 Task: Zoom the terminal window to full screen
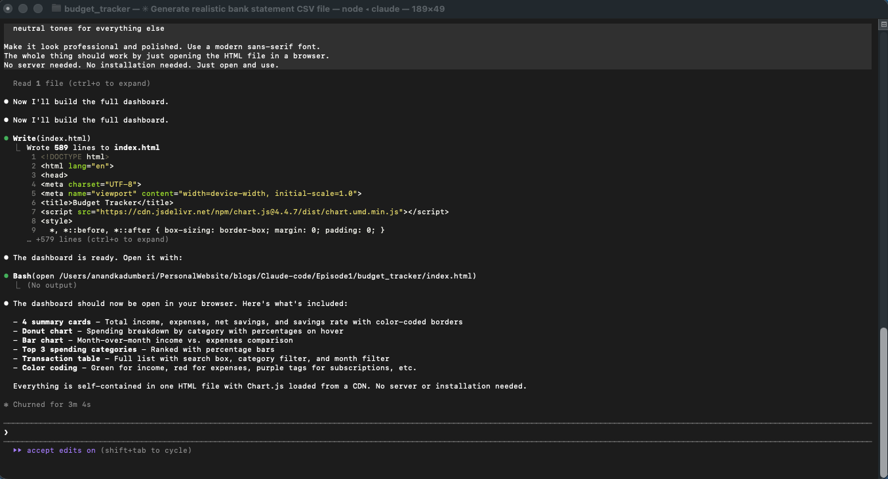[x=37, y=9]
